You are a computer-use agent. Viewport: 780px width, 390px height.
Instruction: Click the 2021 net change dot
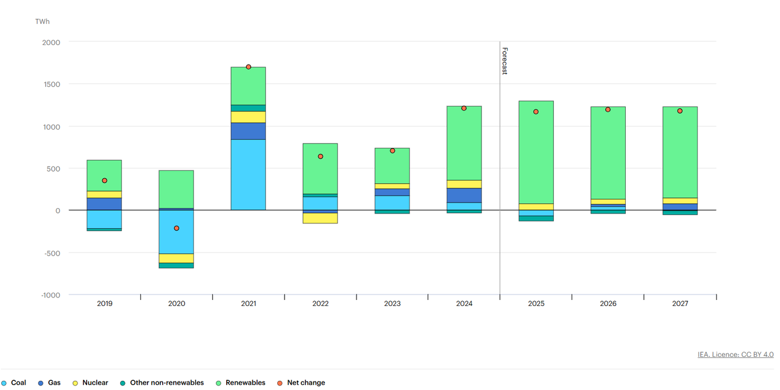click(x=249, y=67)
